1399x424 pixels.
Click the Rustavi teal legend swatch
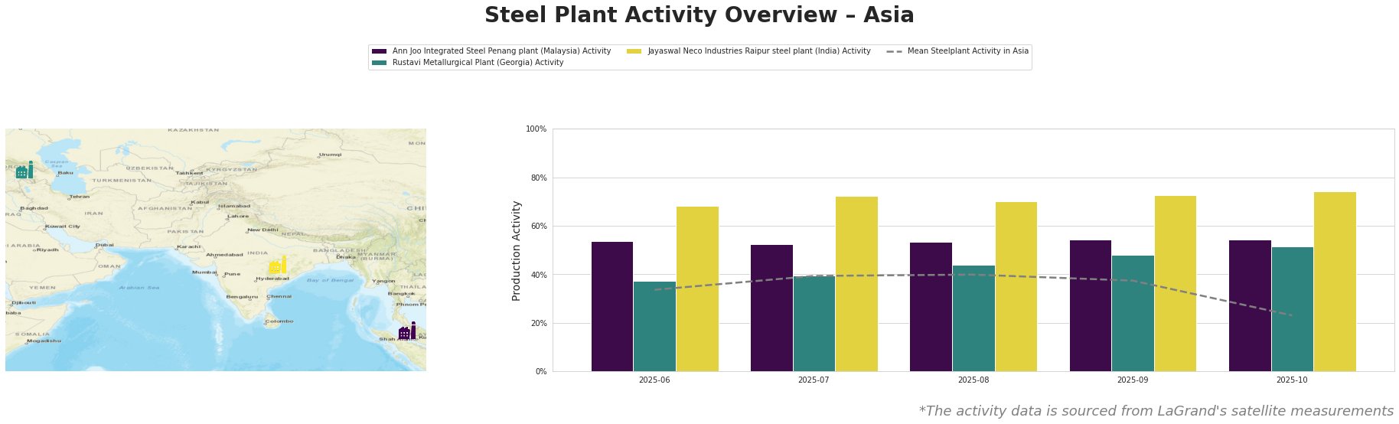[379, 63]
